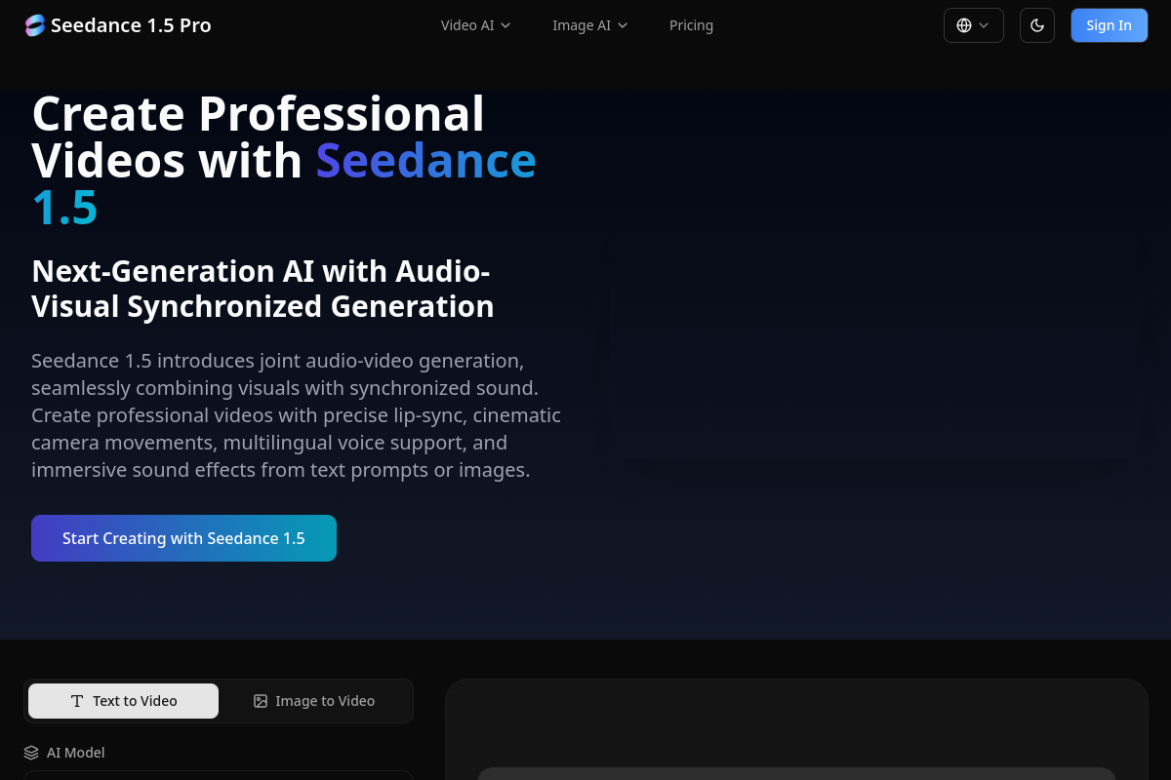This screenshot has width=1171, height=780.
Task: Switch to Image to Video mode
Action: [314, 701]
